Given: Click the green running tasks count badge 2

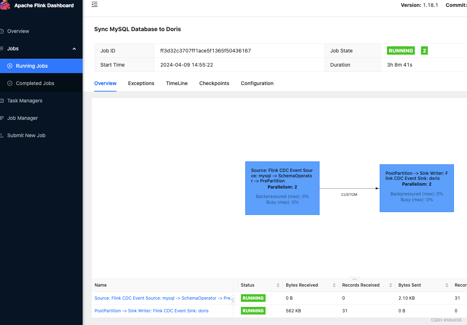Looking at the screenshot, I should tap(424, 51).
